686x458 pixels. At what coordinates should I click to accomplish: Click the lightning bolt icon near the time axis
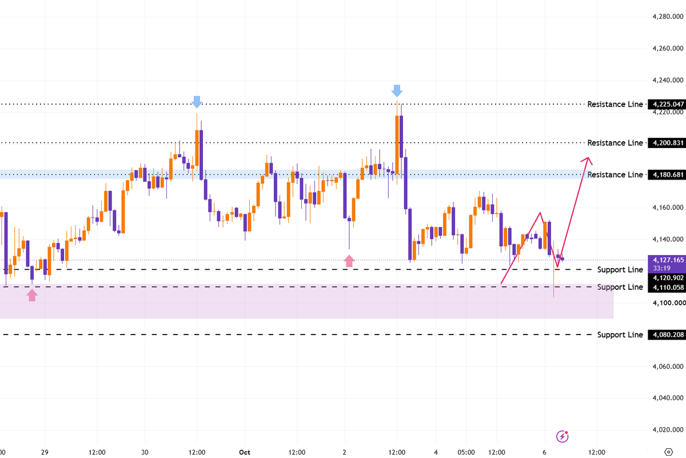[x=563, y=436]
